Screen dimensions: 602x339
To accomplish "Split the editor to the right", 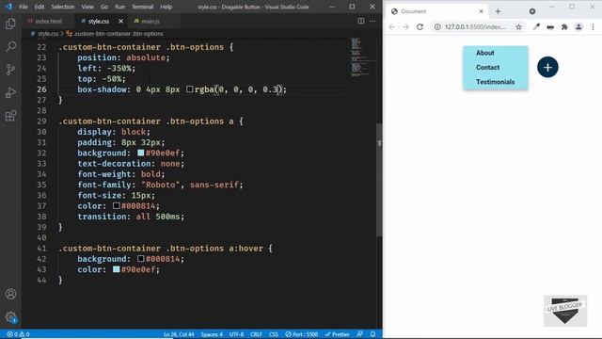I will pos(361,21).
